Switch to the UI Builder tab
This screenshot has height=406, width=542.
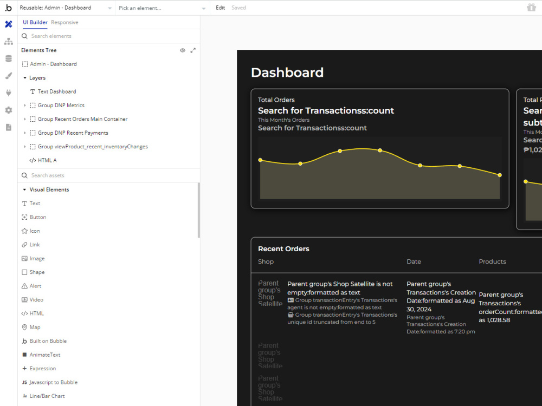tap(35, 22)
